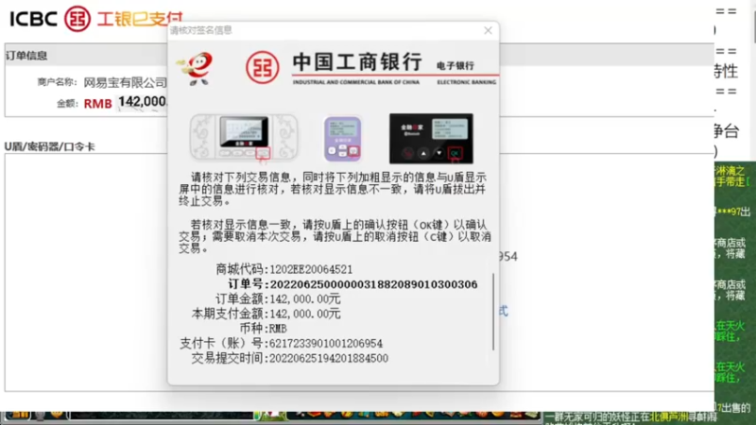Click merchant code 1202EE20064521

click(x=311, y=269)
